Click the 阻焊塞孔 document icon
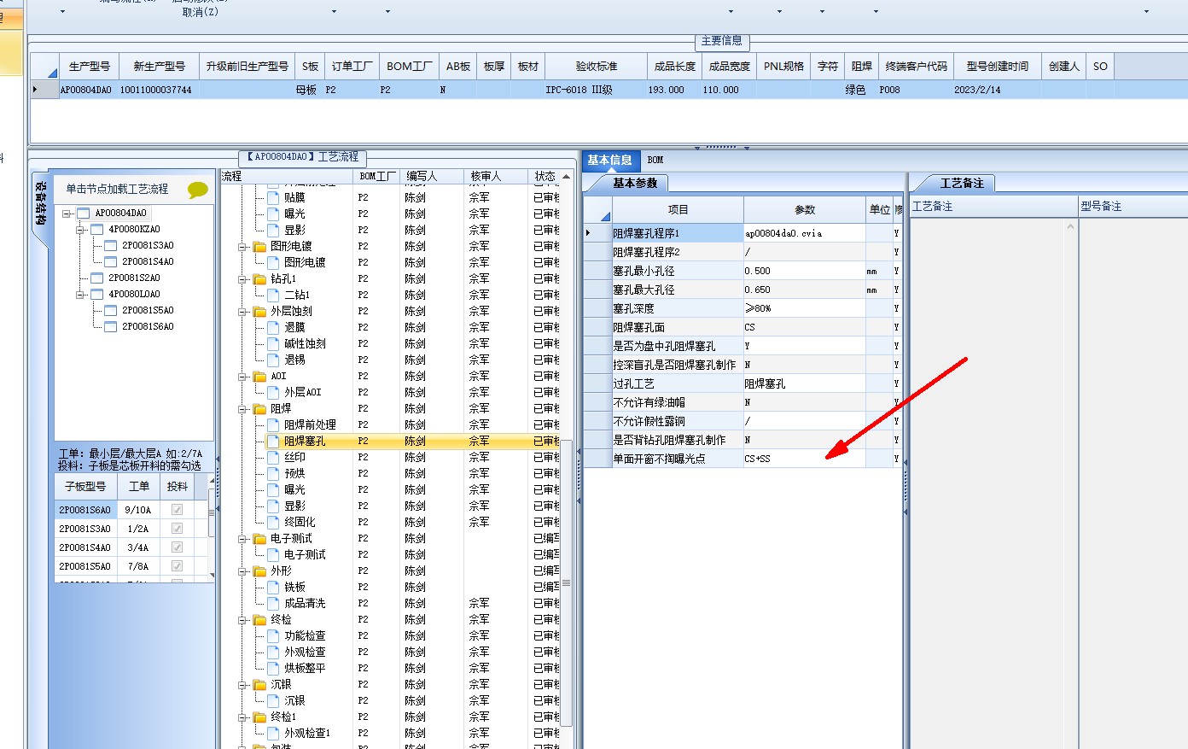This screenshot has height=749, width=1188. coord(273,441)
